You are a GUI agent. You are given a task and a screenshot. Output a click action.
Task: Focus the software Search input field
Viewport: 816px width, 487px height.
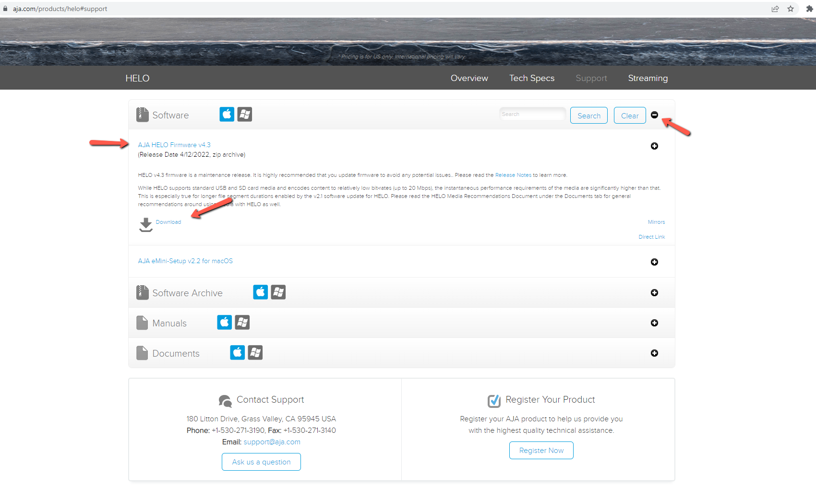pos(532,114)
